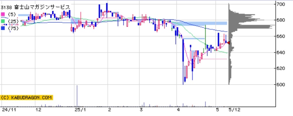Click the 12 month axis label
Image resolution: width=293 pixels, height=116 pixels.
click(38, 110)
